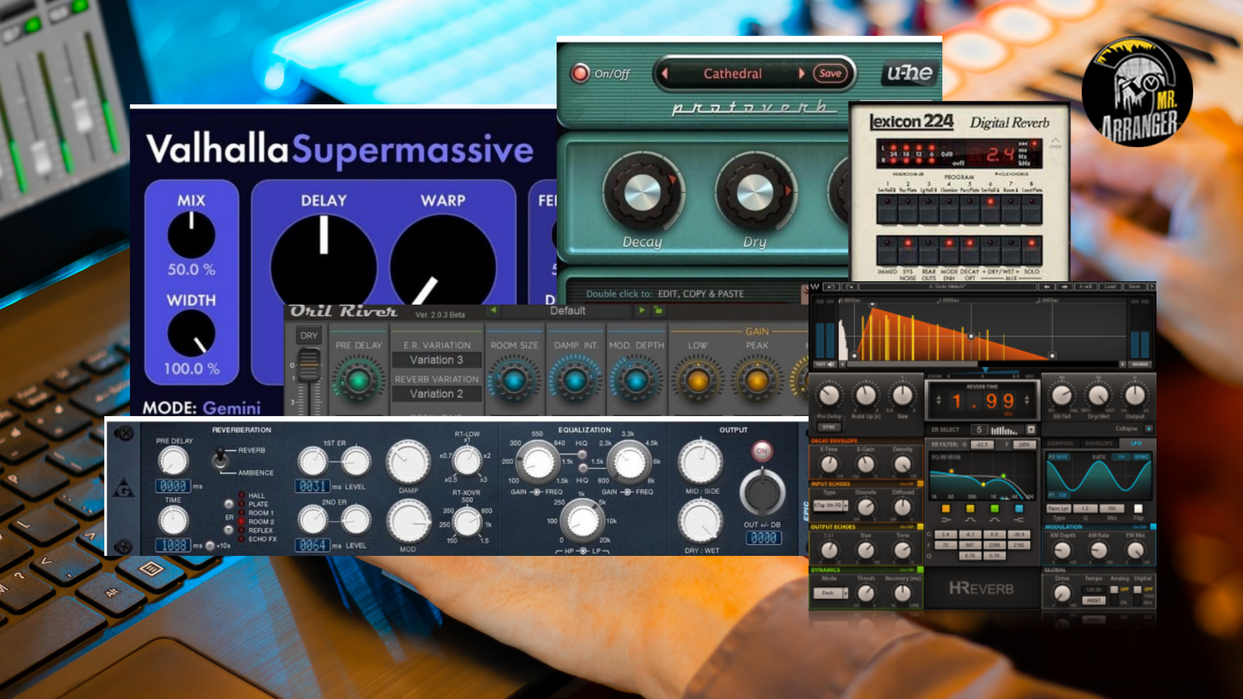The image size is (1243, 699).
Task: Click the Collapse triangle in H-Reverb
Action: (x=1148, y=429)
